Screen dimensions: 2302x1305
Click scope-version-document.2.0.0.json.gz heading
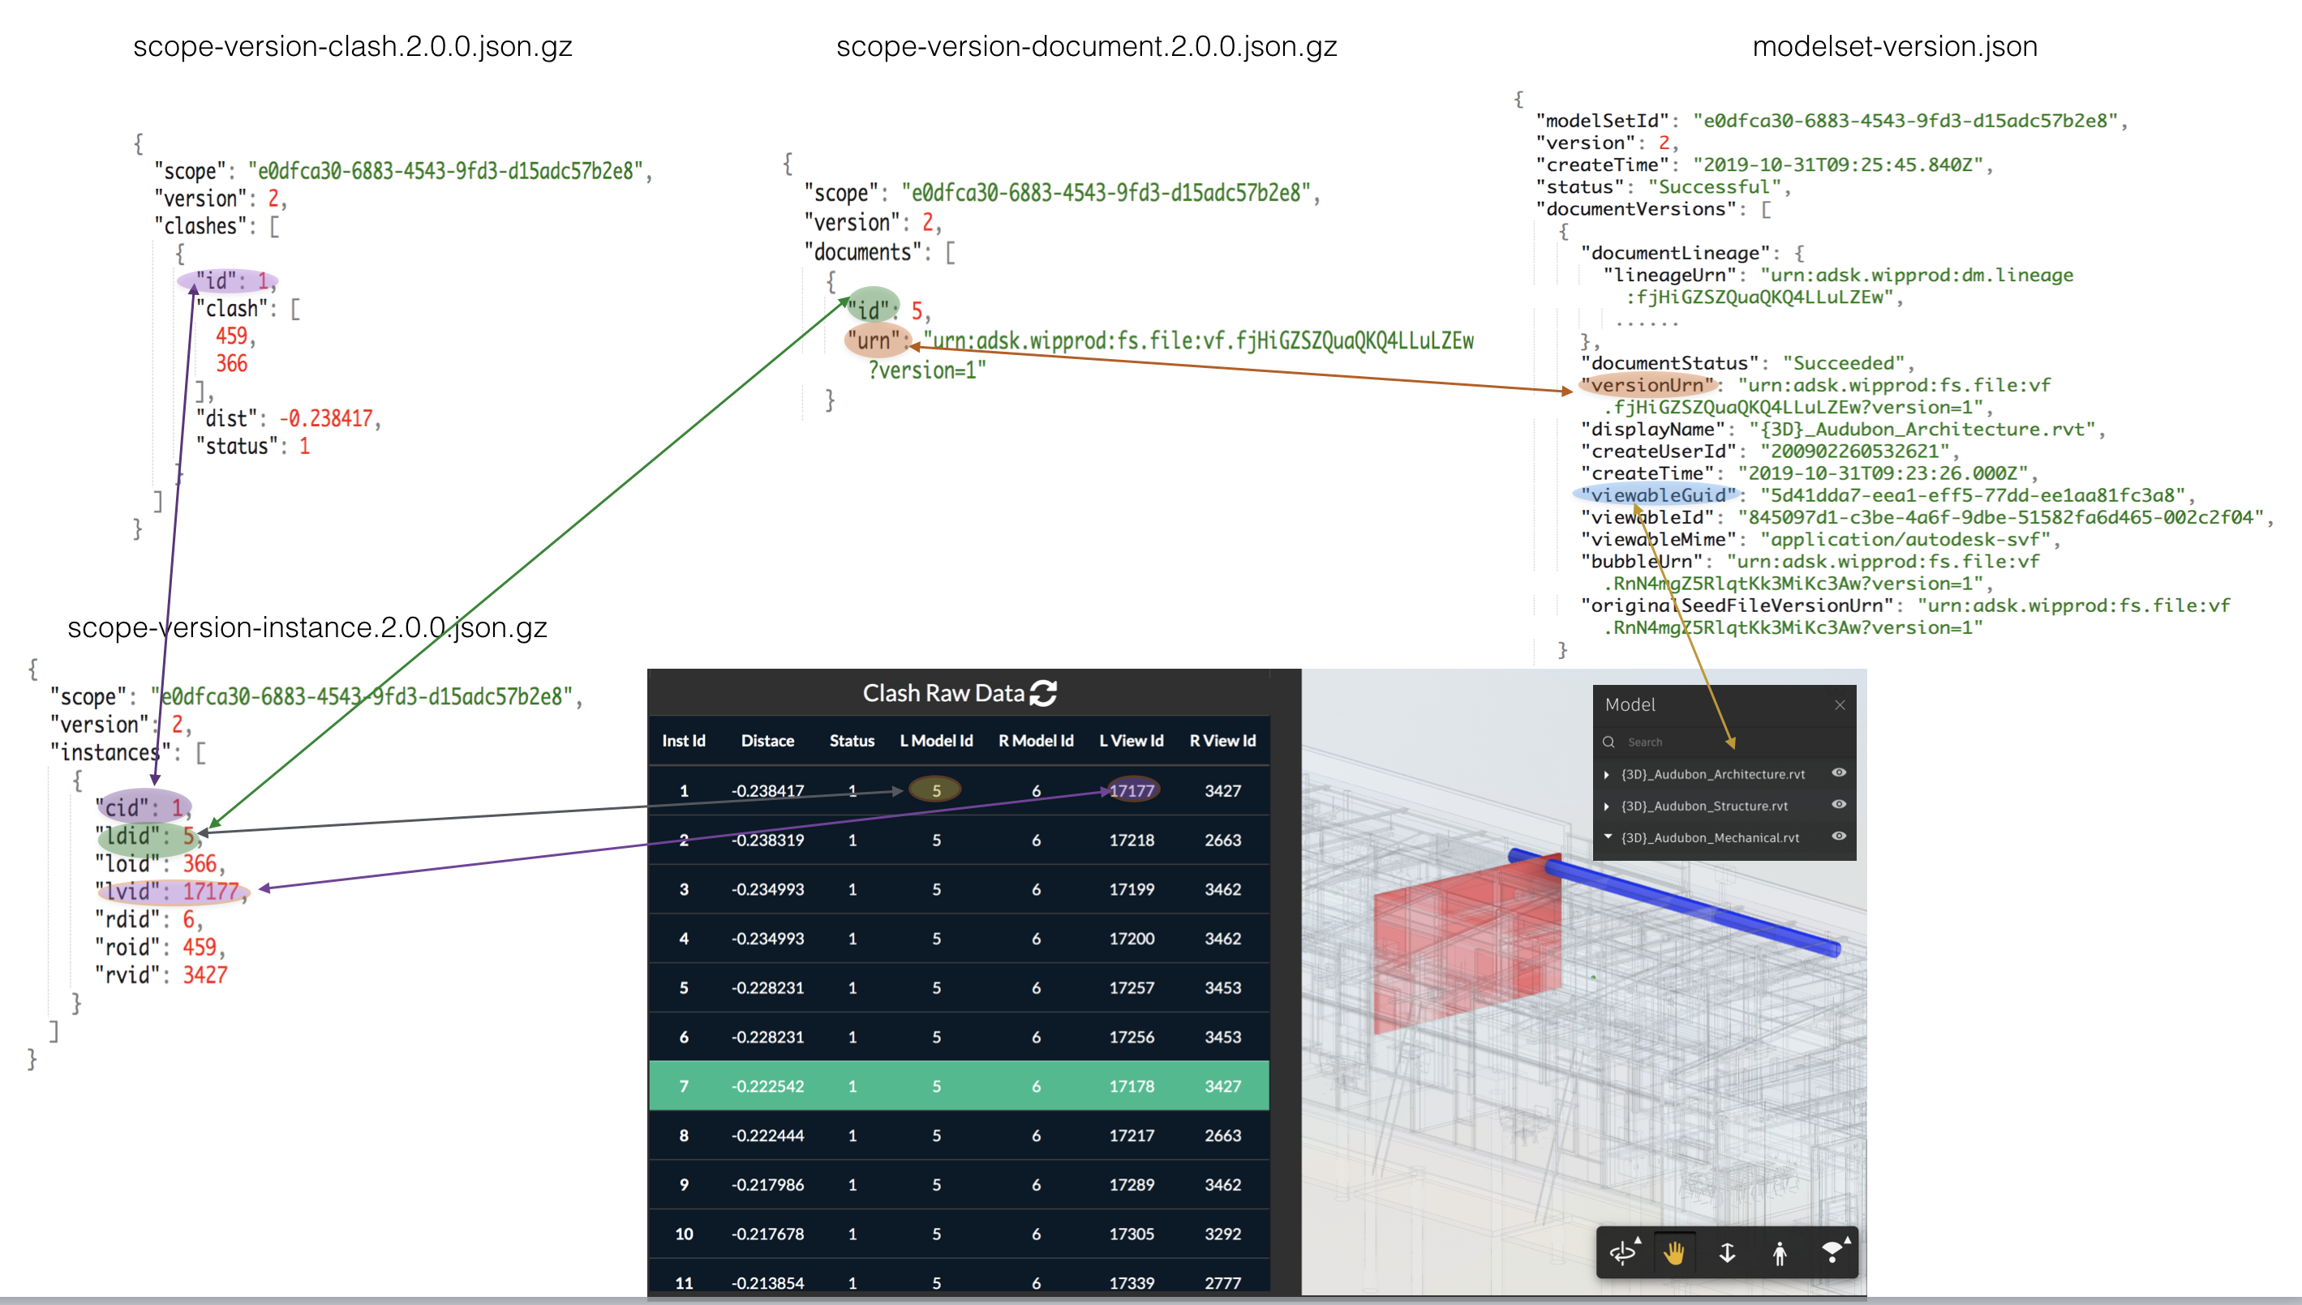point(1086,47)
